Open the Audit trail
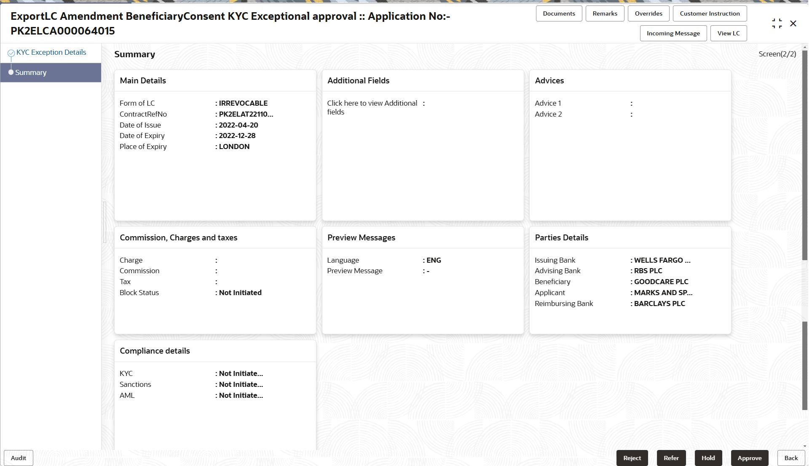 (18, 458)
